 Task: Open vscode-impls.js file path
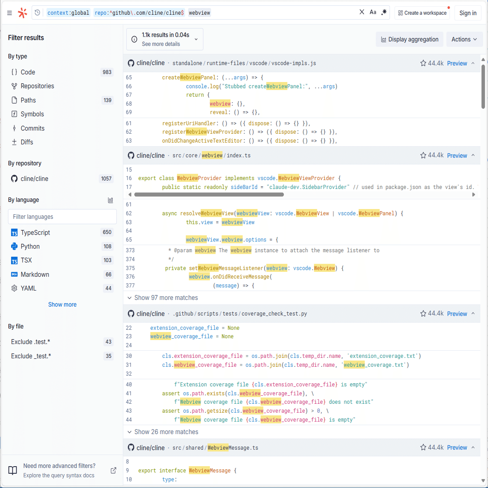coord(244,63)
